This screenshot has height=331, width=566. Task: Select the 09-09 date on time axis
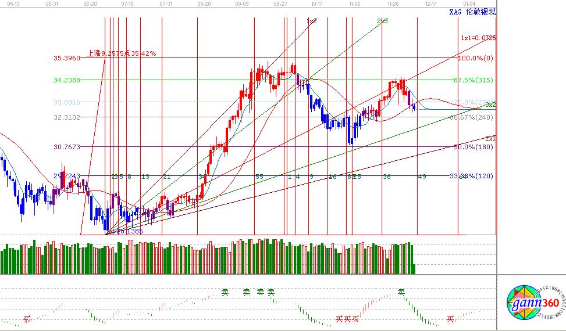coord(242,3)
